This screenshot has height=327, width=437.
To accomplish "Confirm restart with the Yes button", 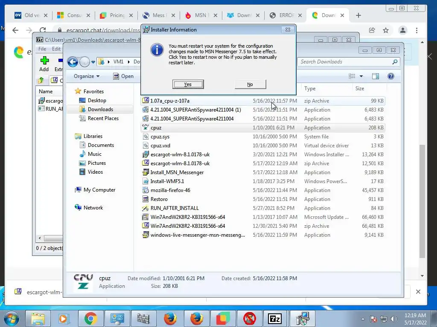I will pyautogui.click(x=188, y=84).
